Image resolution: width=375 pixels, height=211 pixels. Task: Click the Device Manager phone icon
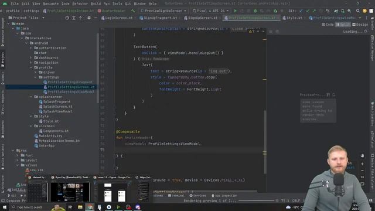tap(343, 11)
